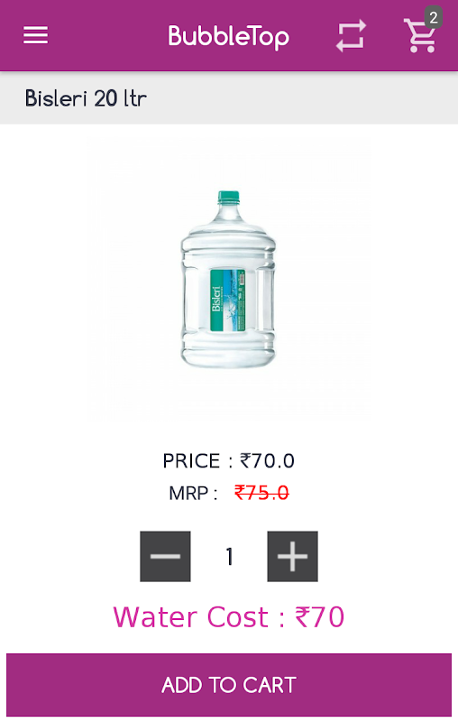Viewport: 458px width, 722px height.
Task: Tap the green Bisleri label on bottle
Action: click(227, 301)
